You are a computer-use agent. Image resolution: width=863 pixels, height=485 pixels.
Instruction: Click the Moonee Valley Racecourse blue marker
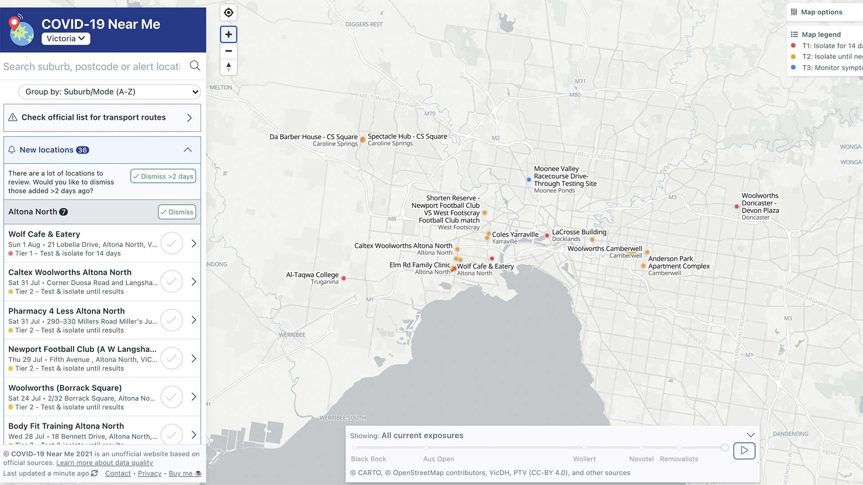click(x=529, y=180)
